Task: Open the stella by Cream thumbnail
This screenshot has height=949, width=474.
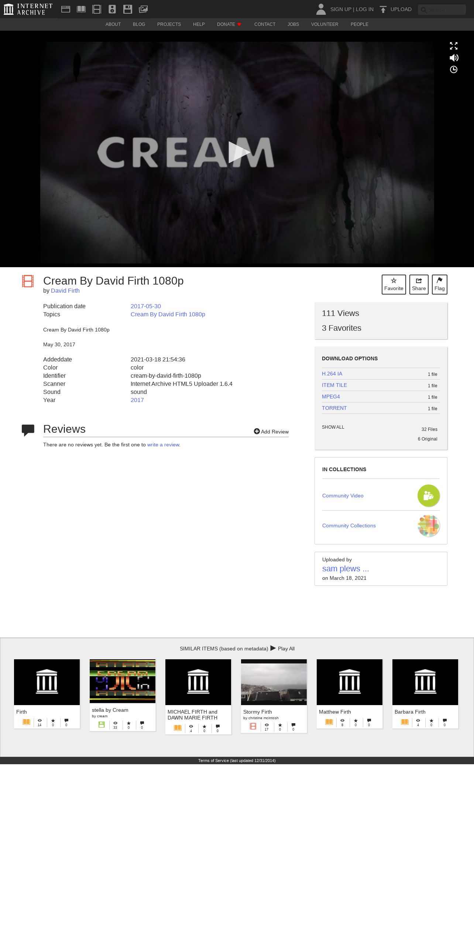Action: (x=123, y=681)
